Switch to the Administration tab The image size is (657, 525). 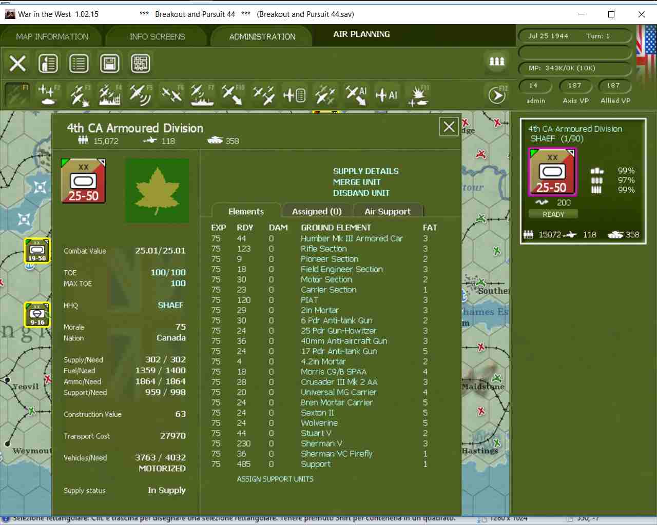click(x=262, y=37)
